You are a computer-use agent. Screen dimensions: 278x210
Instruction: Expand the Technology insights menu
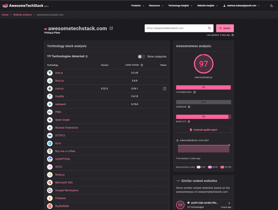point(180,5)
